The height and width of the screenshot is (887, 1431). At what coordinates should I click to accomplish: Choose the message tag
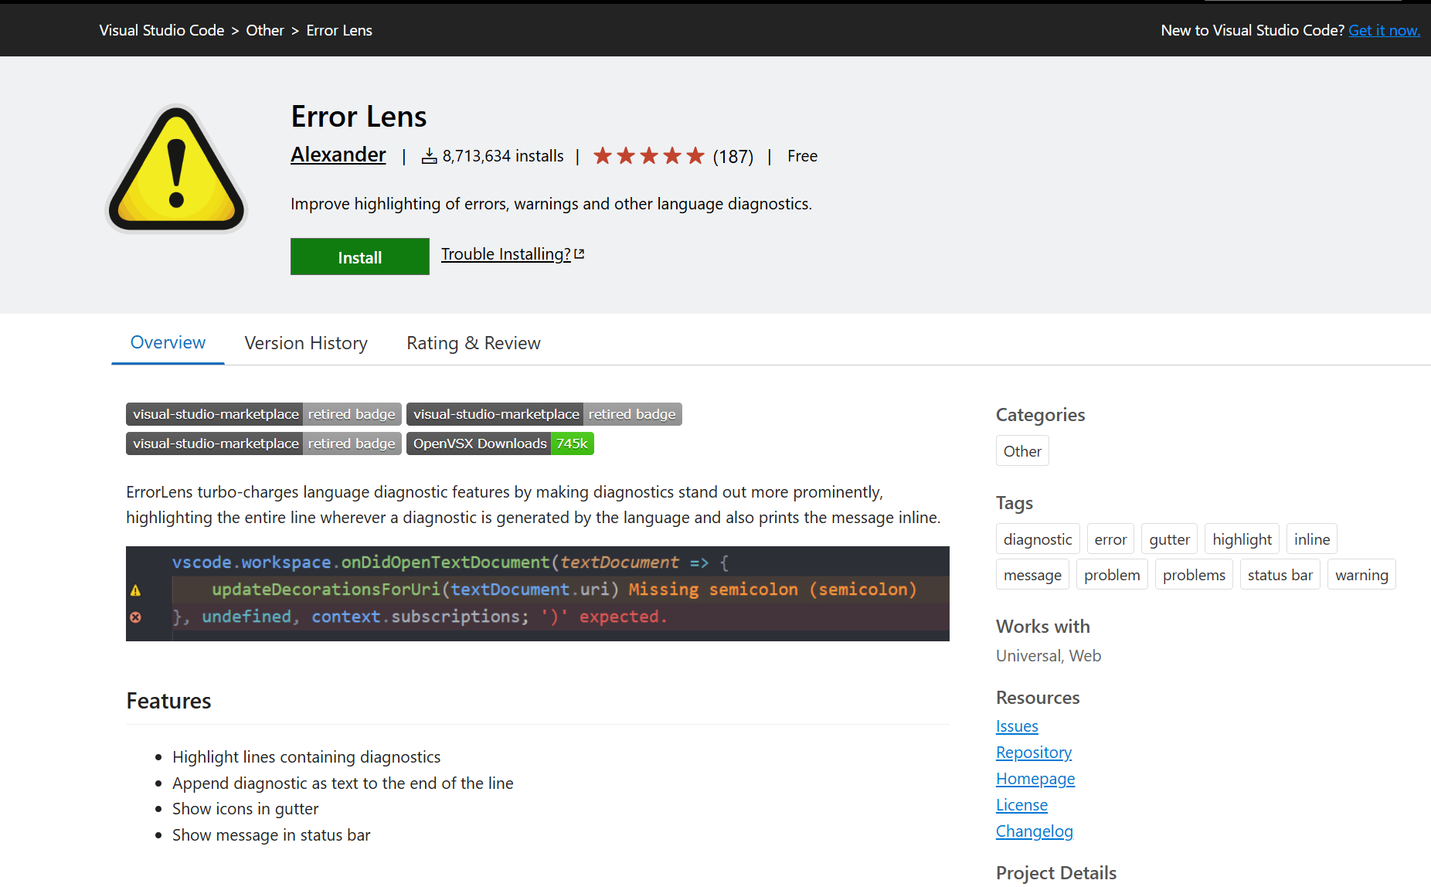[1032, 575]
